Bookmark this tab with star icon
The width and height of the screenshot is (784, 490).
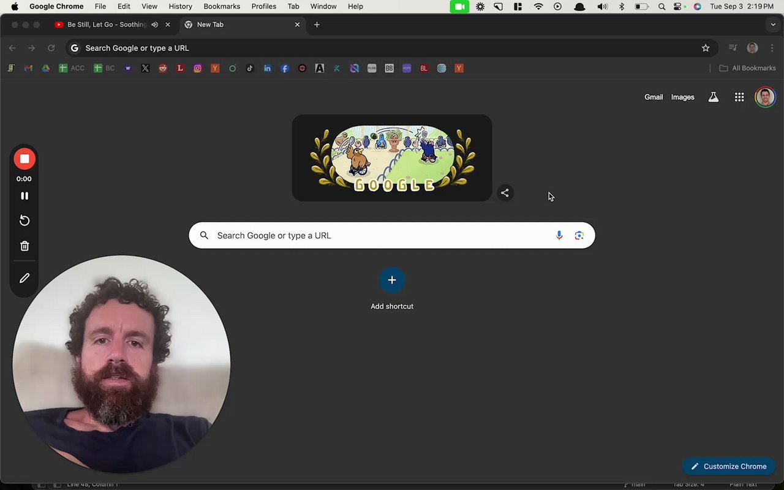pyautogui.click(x=706, y=48)
